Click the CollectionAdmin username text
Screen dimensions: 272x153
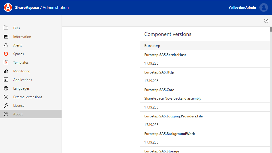[242, 8]
